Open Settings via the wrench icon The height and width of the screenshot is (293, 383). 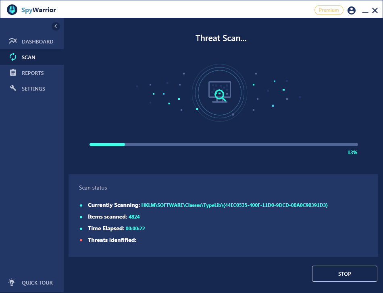(13, 89)
